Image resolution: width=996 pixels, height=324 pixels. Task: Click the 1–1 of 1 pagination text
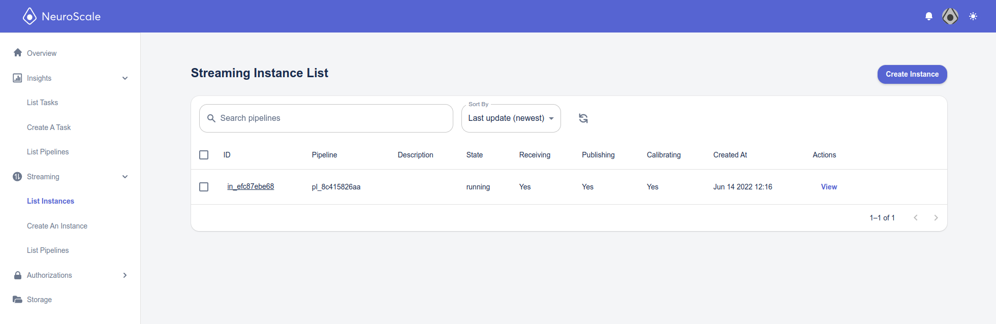pos(882,217)
